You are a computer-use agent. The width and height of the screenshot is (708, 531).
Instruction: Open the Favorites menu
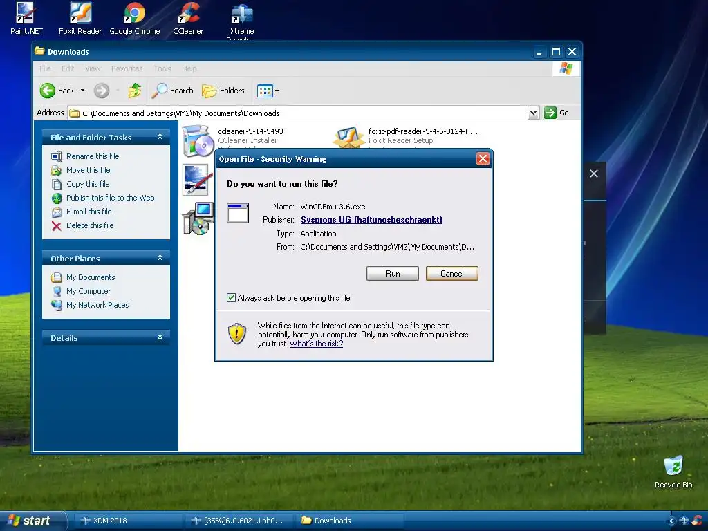127,68
